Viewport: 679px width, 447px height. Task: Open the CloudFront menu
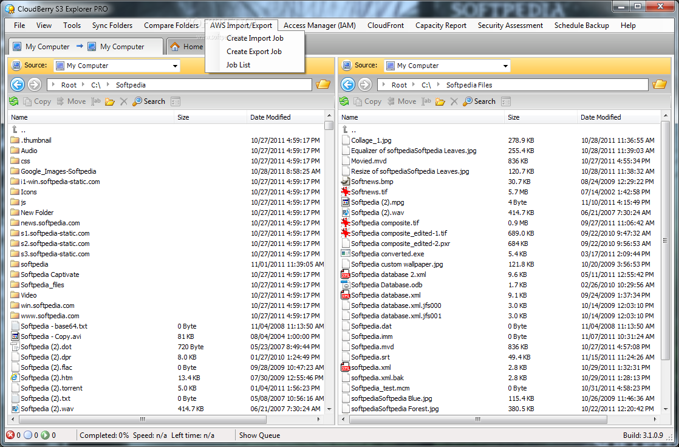click(386, 26)
